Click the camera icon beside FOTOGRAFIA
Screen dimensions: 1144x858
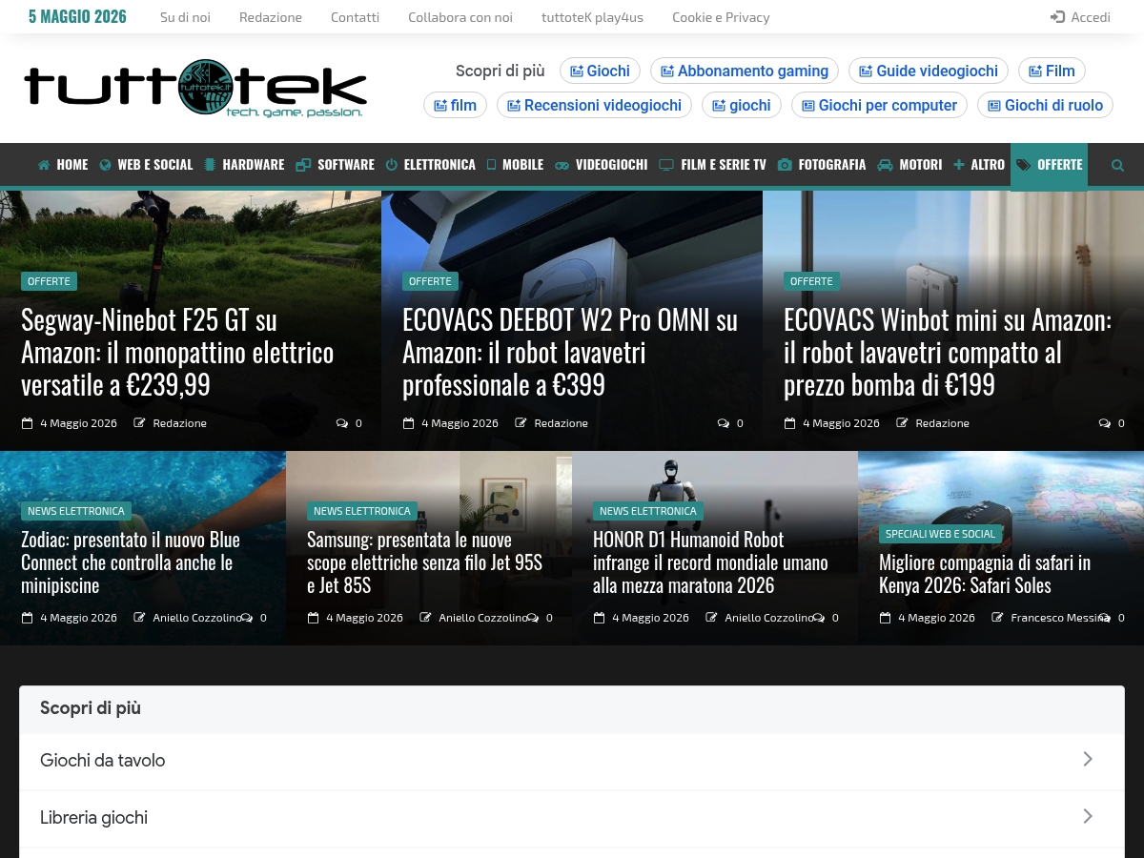click(x=785, y=165)
